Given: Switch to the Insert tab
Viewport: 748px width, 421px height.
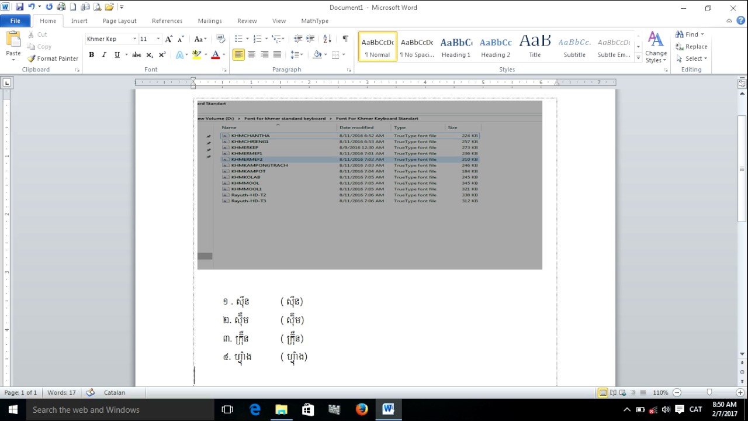Looking at the screenshot, I should click(79, 20).
